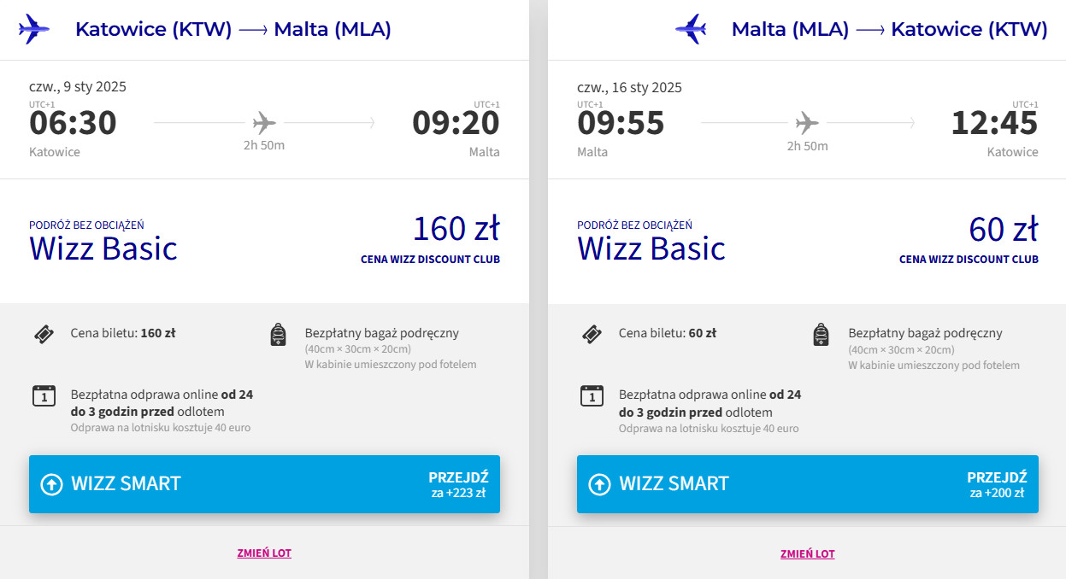Upgrade to WIZZ SMART for +223 zł
Image resolution: width=1066 pixels, height=579 pixels.
pyautogui.click(x=264, y=484)
